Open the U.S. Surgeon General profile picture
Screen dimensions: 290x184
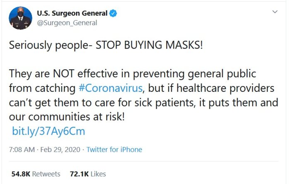pos(20,18)
